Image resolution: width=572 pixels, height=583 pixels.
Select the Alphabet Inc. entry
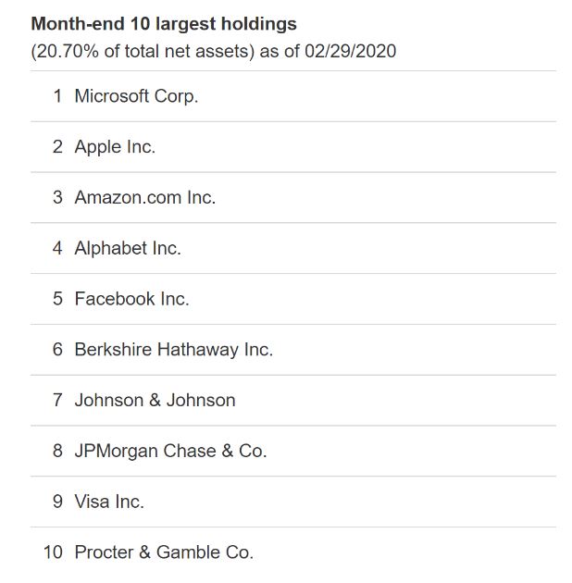point(128,248)
